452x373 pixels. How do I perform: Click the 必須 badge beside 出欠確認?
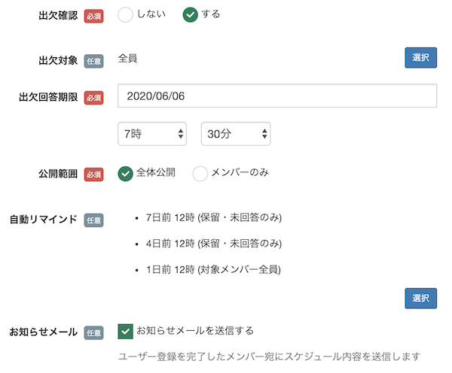93,17
